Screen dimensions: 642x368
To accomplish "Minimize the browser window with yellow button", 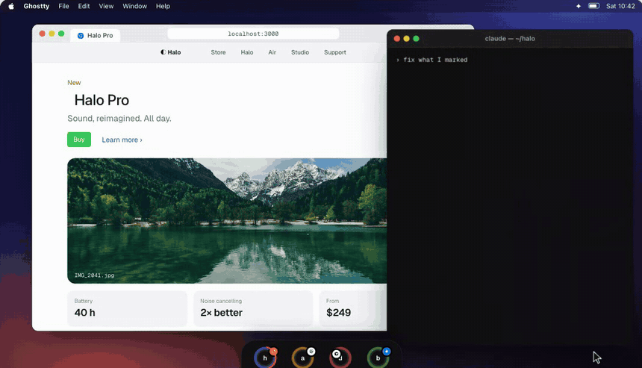I will [x=52, y=34].
